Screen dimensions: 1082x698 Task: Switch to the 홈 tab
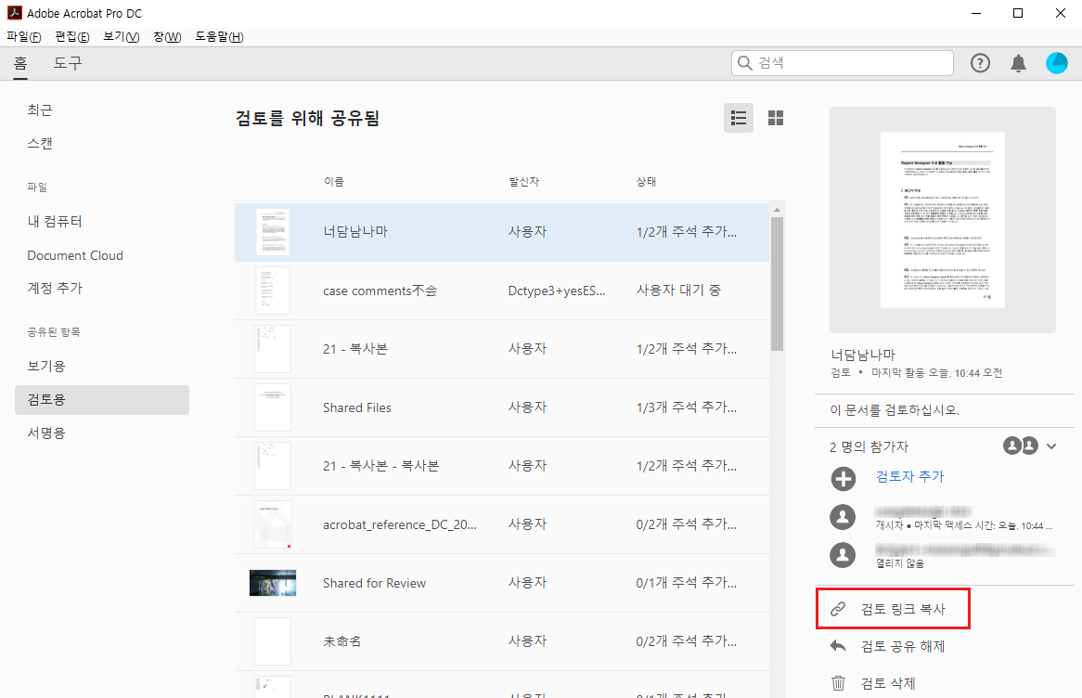20,63
